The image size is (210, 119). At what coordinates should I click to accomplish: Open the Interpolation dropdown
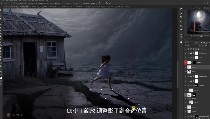coord(94,3)
